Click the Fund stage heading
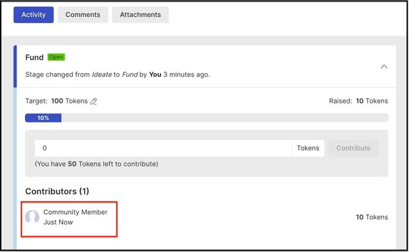This screenshot has height=252, width=409. click(34, 57)
